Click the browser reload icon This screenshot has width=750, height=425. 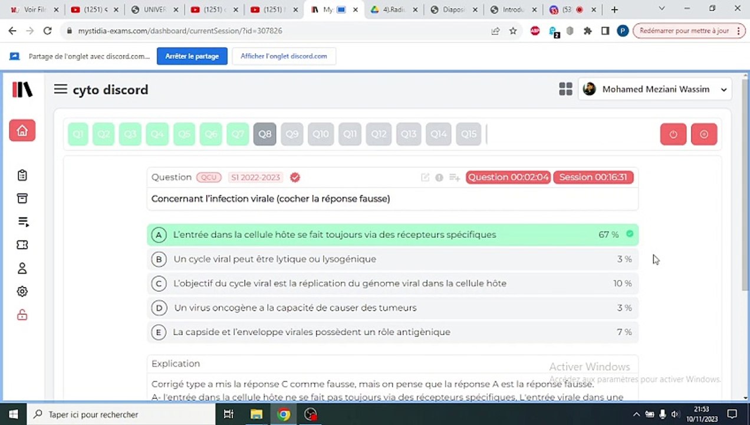pyautogui.click(x=48, y=31)
